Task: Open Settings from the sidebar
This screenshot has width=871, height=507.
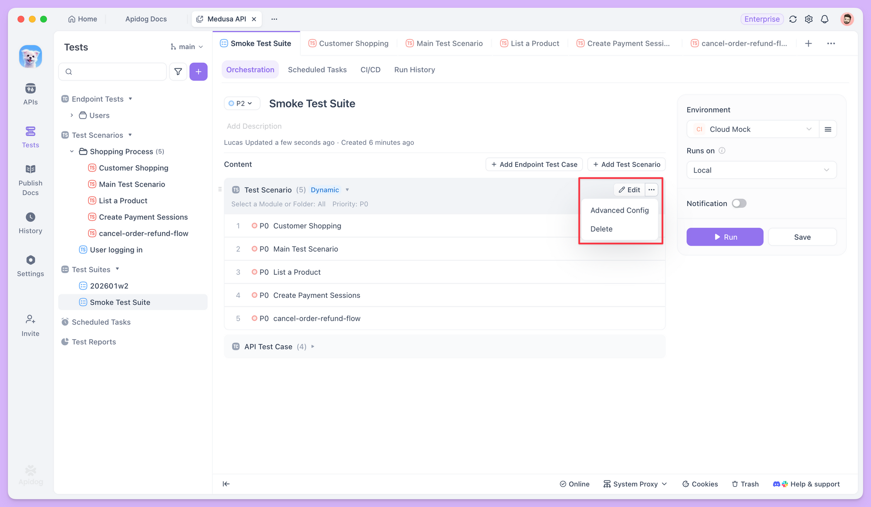Action: (30, 265)
